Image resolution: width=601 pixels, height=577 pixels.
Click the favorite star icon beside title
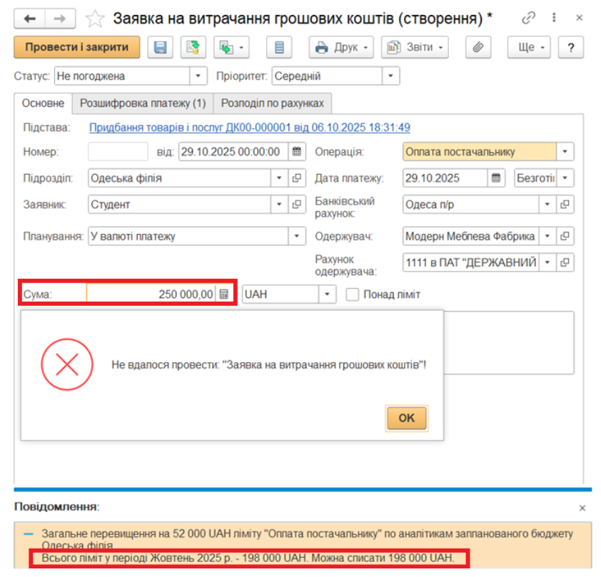coord(95,18)
